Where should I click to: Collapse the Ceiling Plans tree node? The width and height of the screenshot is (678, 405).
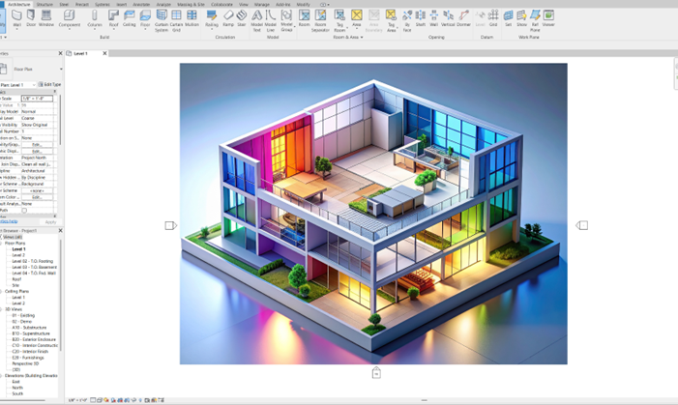tap(3, 291)
